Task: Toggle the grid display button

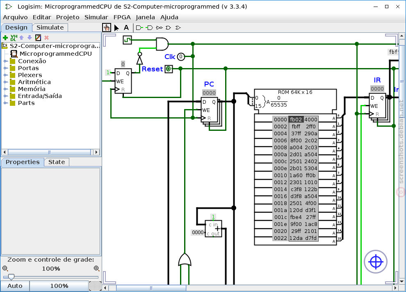Action: [x=95, y=286]
